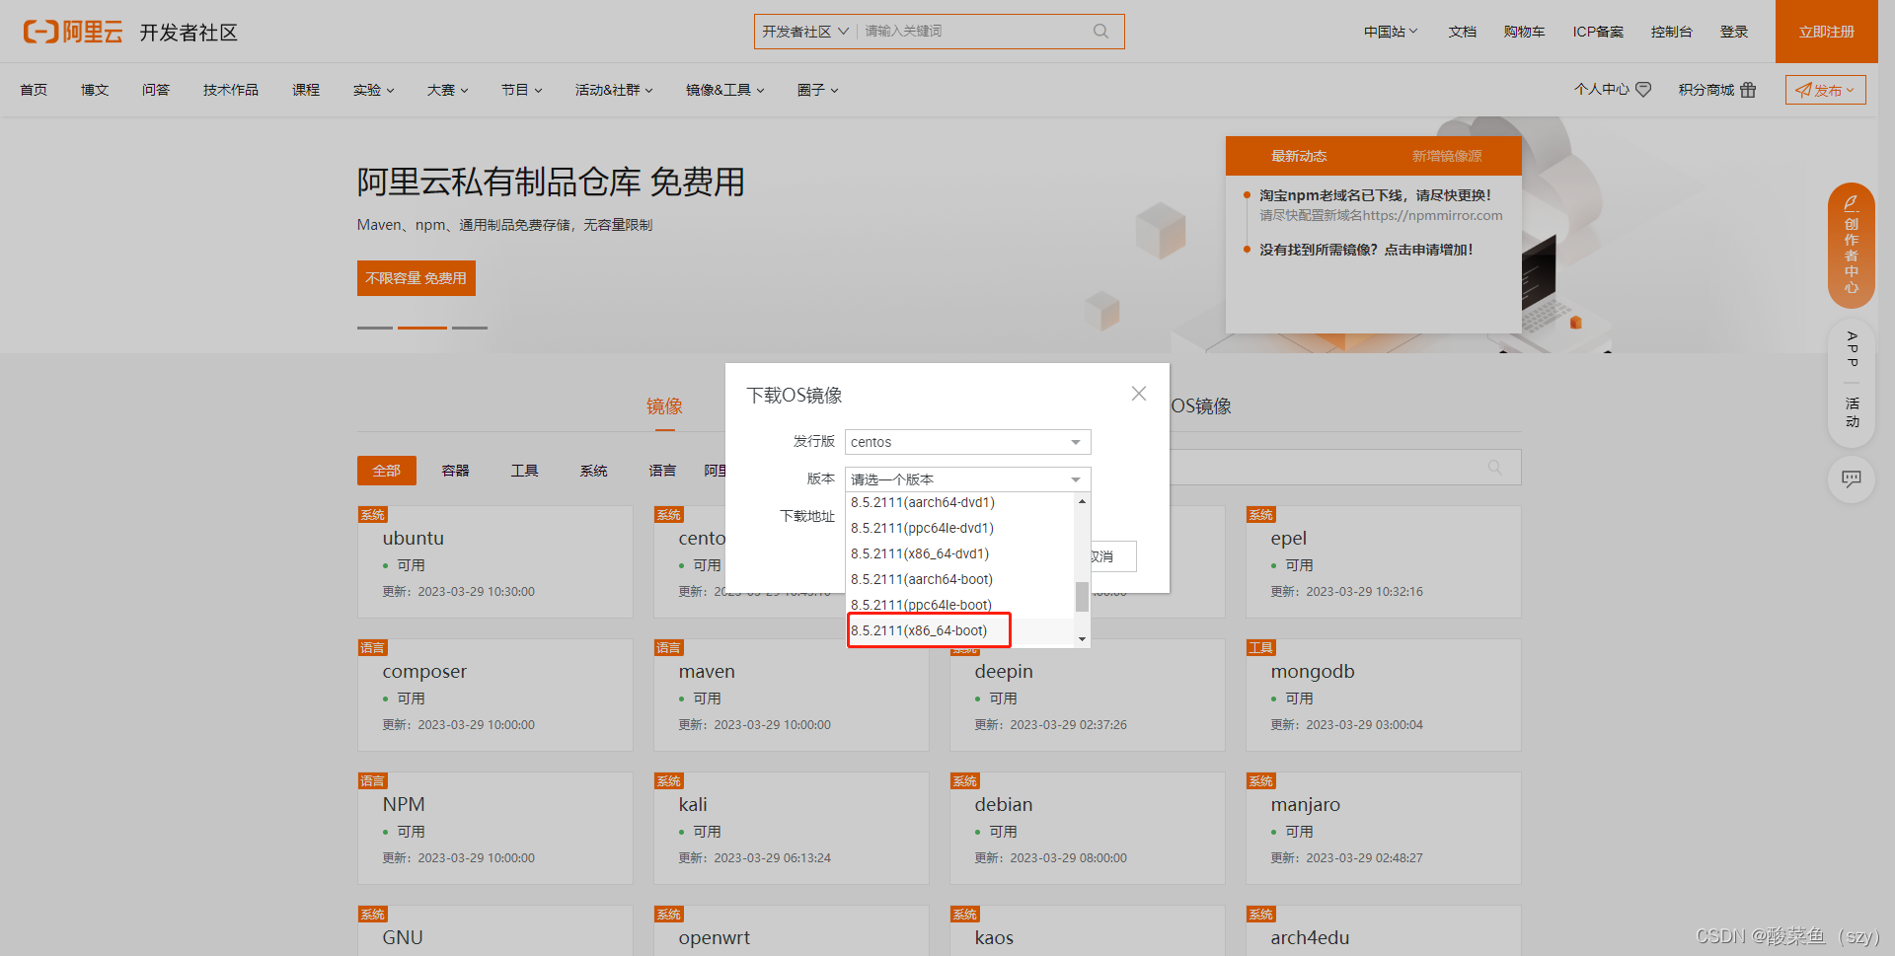Expand the 圈子 nav menu
The image size is (1895, 956).
pyautogui.click(x=817, y=90)
